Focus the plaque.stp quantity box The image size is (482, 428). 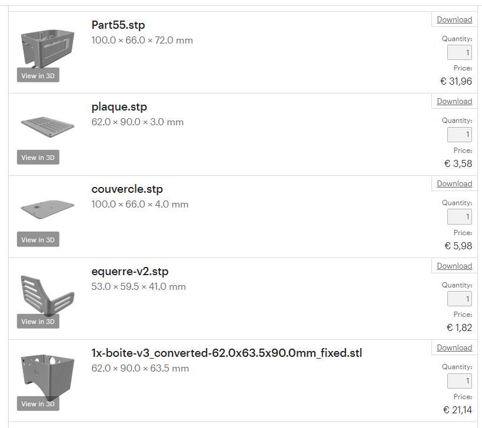coord(460,135)
